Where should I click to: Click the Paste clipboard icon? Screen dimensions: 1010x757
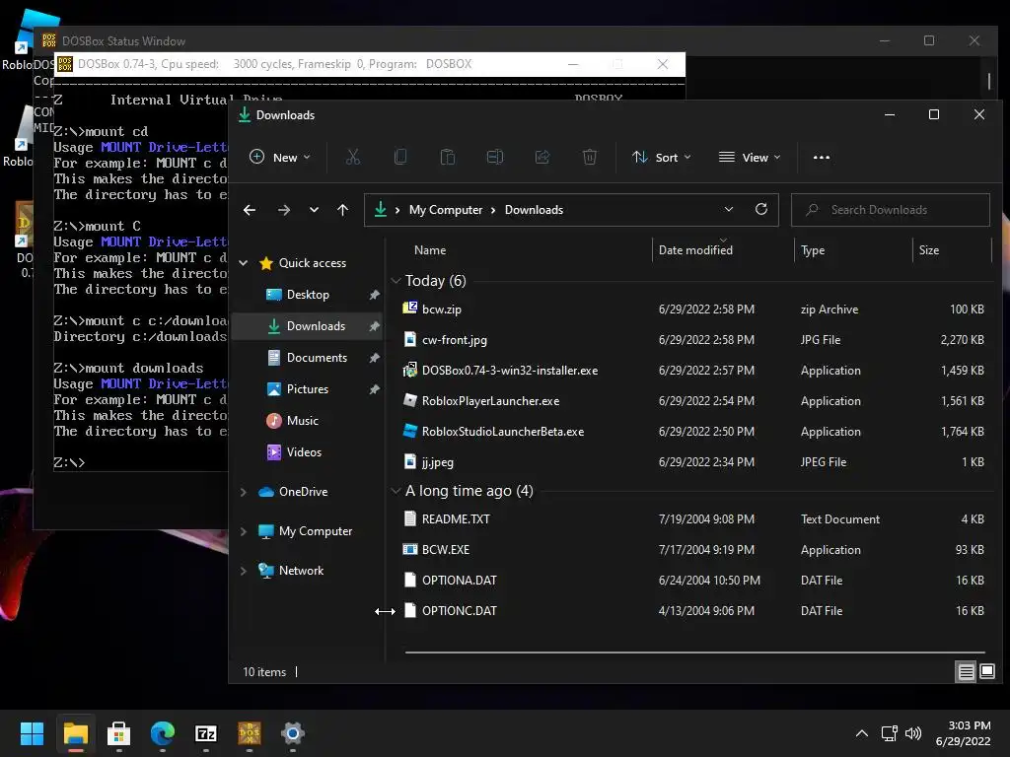pos(448,157)
